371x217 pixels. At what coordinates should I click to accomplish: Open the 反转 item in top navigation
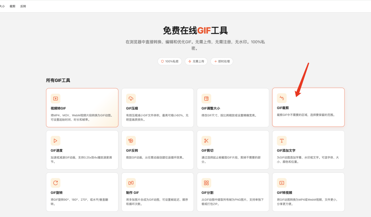pos(23,7)
